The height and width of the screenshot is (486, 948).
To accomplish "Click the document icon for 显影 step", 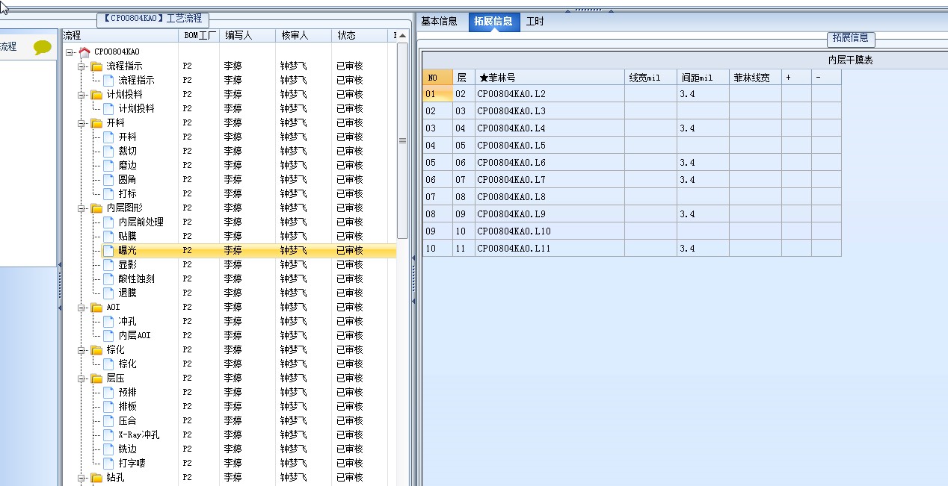I will click(x=108, y=264).
